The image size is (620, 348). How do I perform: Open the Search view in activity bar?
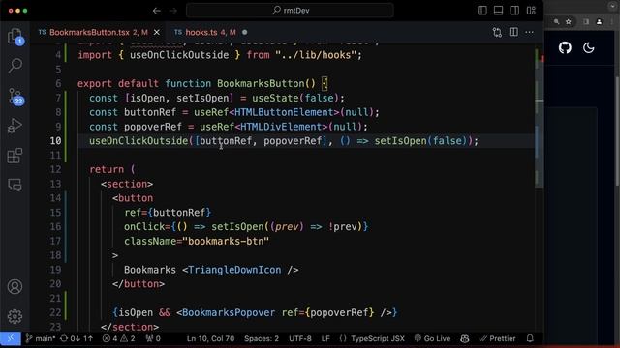pyautogui.click(x=15, y=66)
